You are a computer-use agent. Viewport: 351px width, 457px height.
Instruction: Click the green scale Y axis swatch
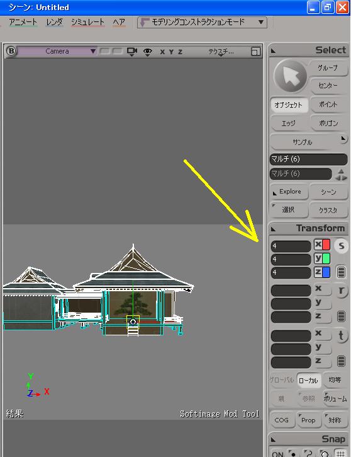(326, 258)
